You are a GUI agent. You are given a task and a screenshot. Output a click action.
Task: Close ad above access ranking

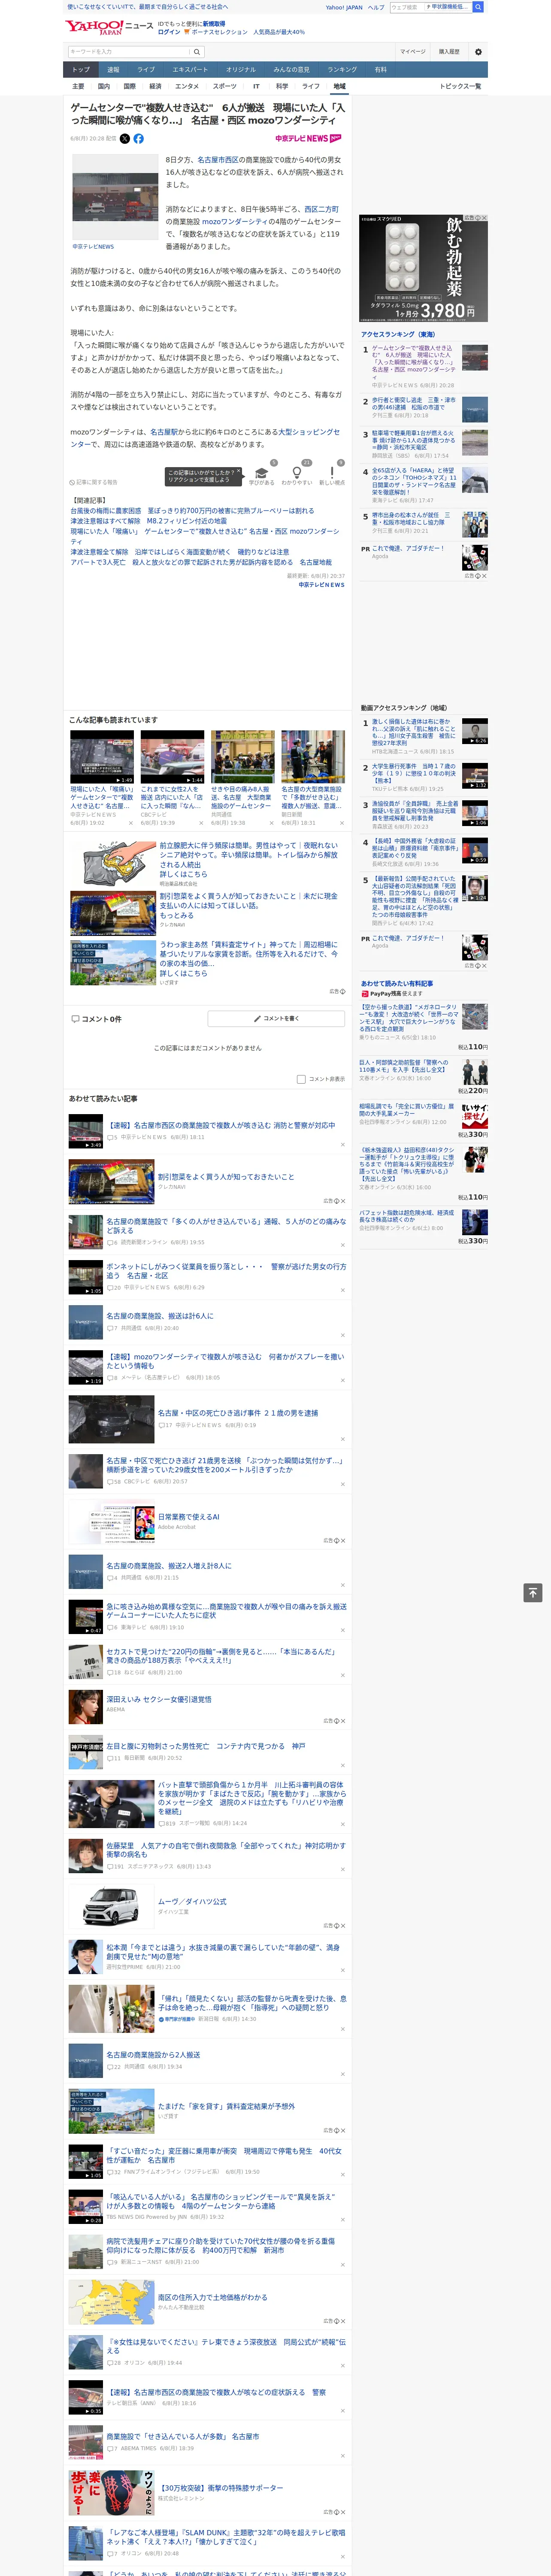point(484,218)
